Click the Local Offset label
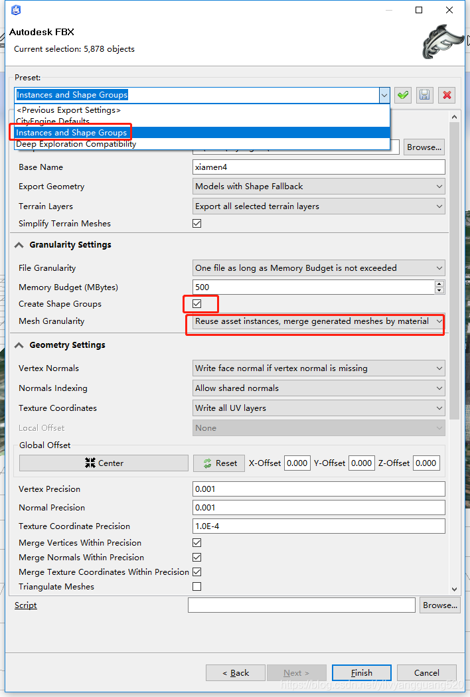Screen dimensions: 470x697 (41, 428)
